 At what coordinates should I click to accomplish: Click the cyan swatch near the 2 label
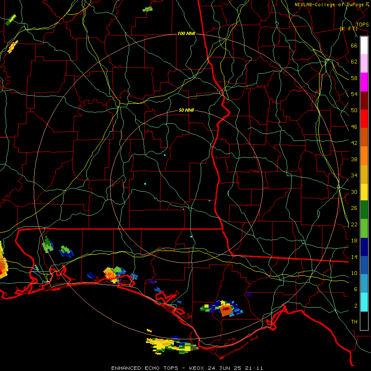(x=364, y=302)
